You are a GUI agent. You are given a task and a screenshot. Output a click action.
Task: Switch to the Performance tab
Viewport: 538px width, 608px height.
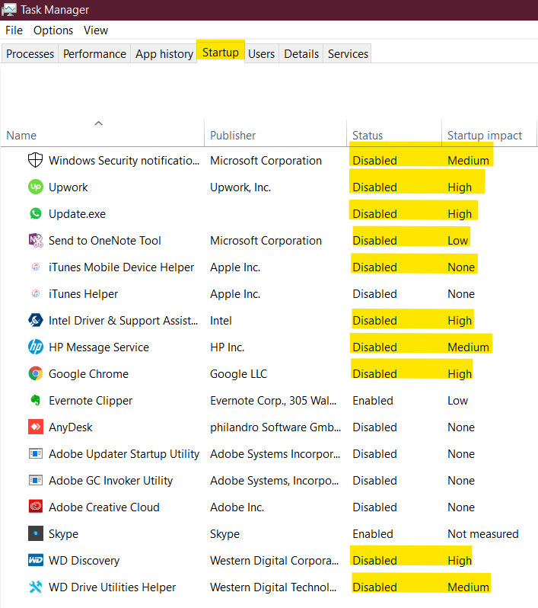[x=94, y=53]
